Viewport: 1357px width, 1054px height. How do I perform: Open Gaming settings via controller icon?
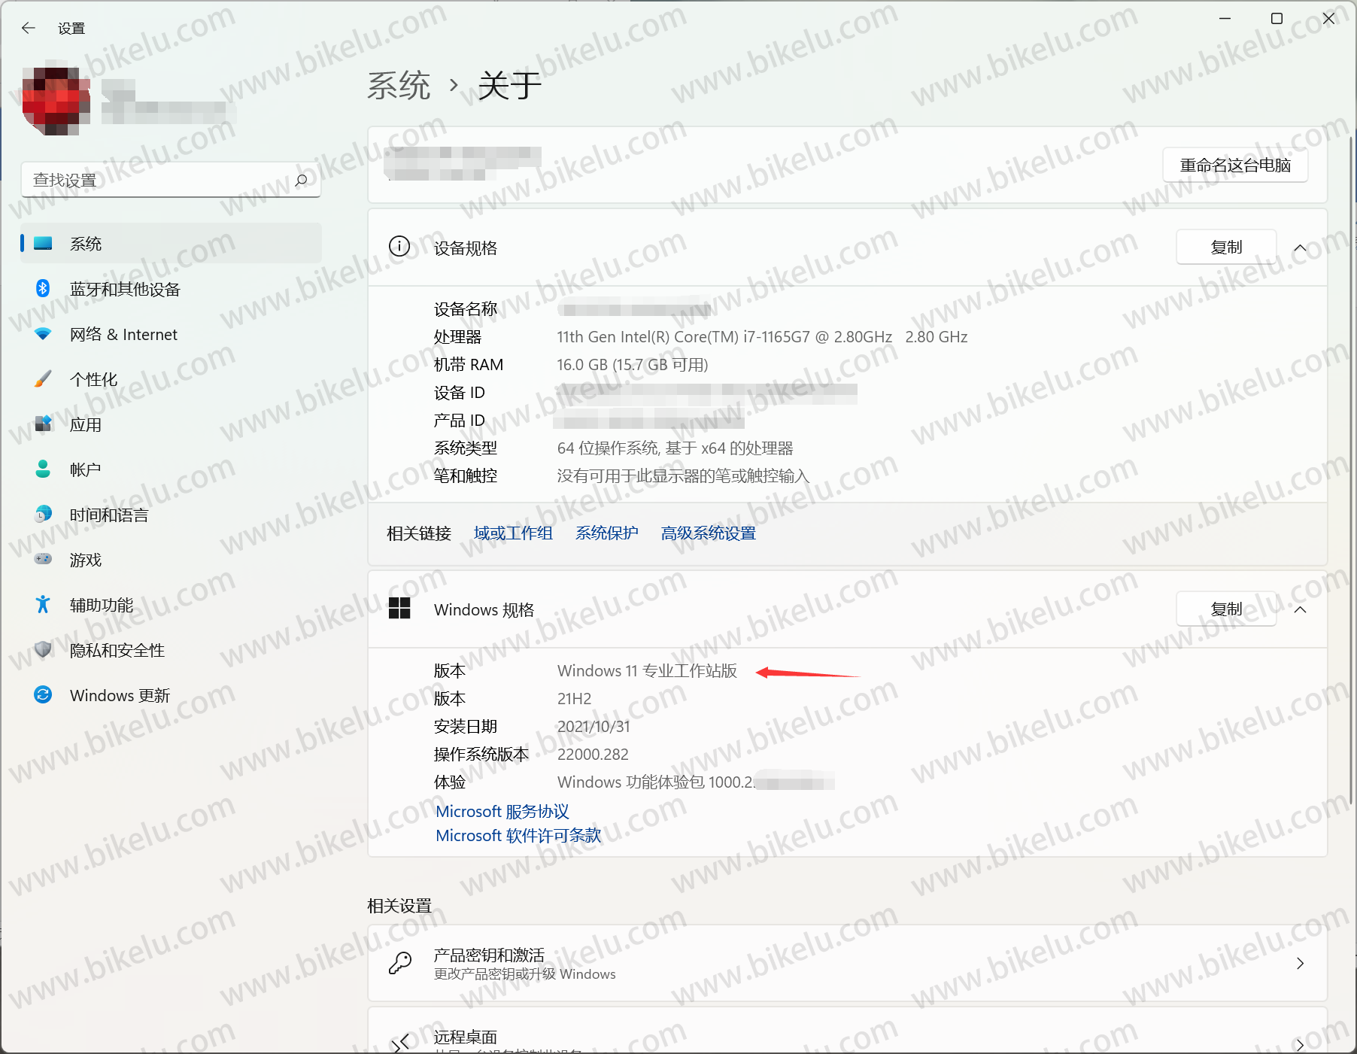click(x=43, y=560)
